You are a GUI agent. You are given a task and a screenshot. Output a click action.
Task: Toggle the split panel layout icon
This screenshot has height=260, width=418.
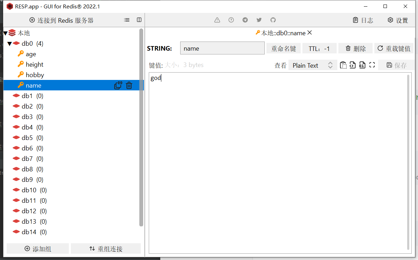139,20
